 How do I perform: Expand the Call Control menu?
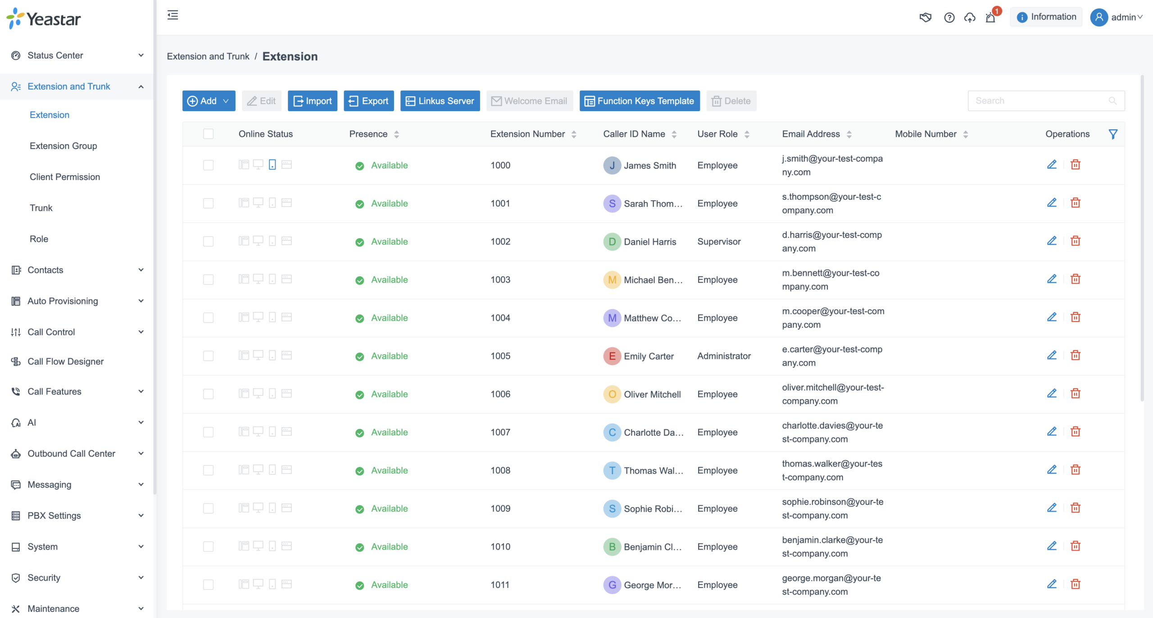(77, 332)
